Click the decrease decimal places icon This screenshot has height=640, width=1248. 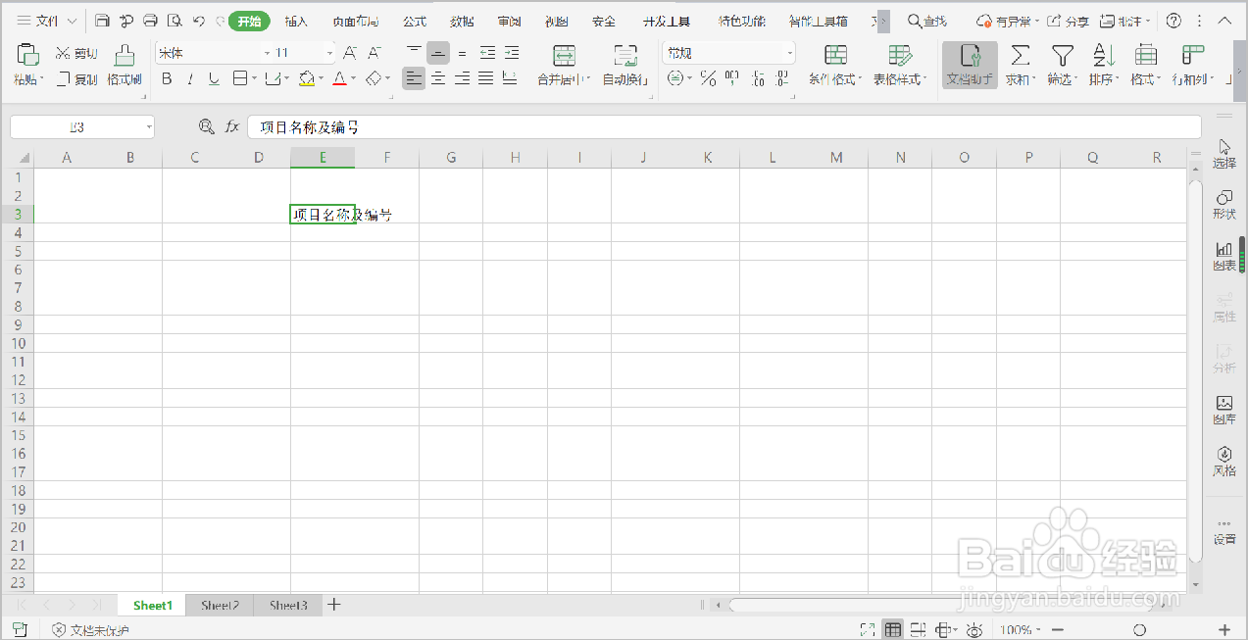(781, 78)
